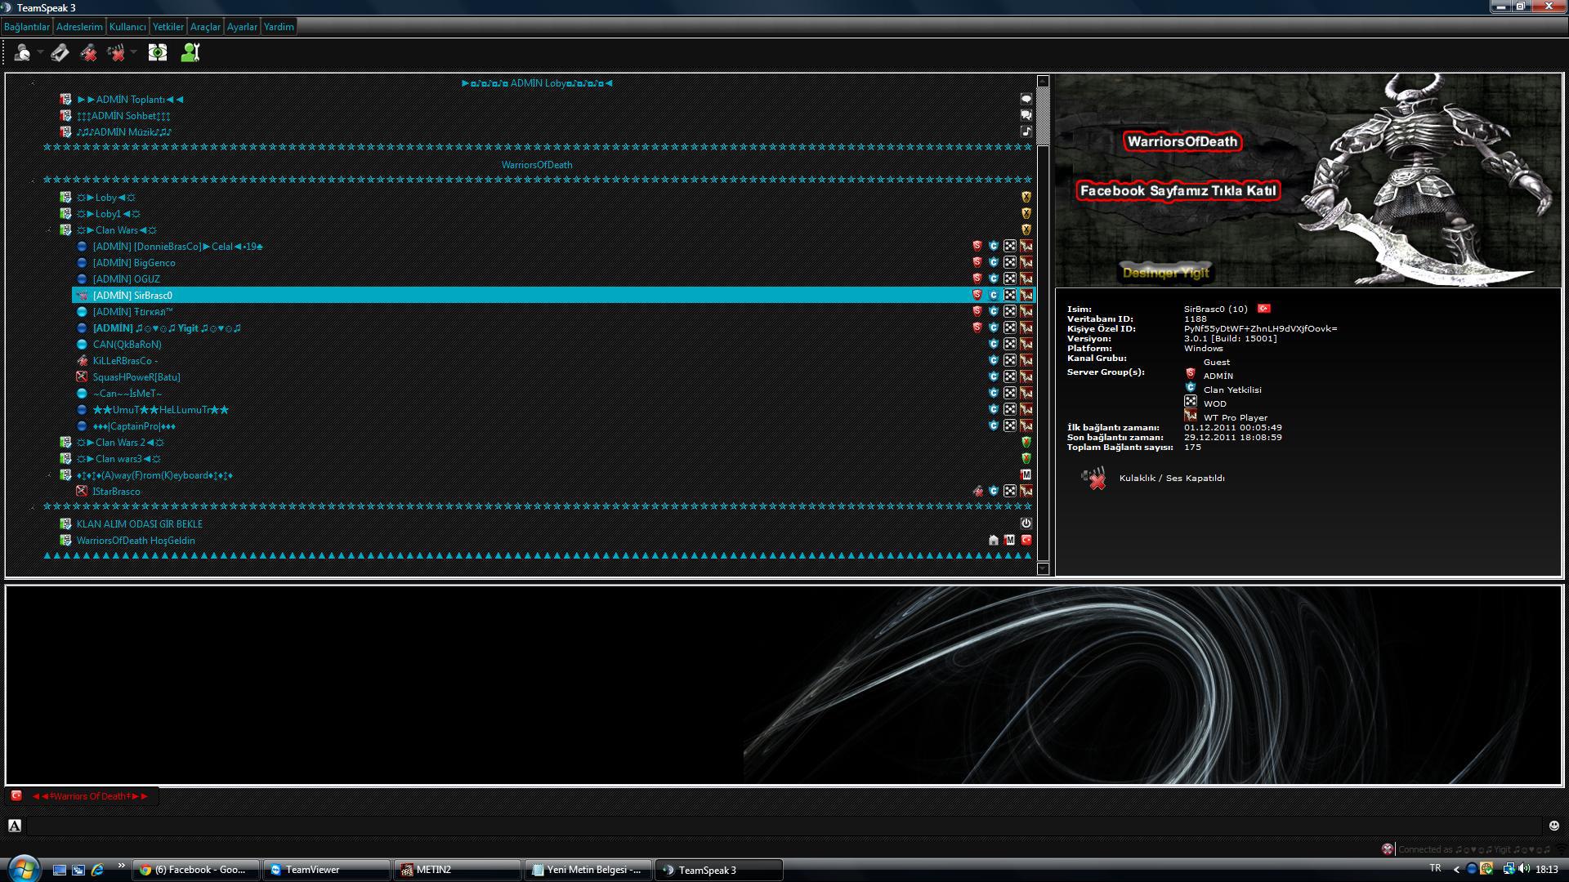The width and height of the screenshot is (1569, 882).
Task: Click the gold shield icon on Loby row
Action: click(1026, 198)
